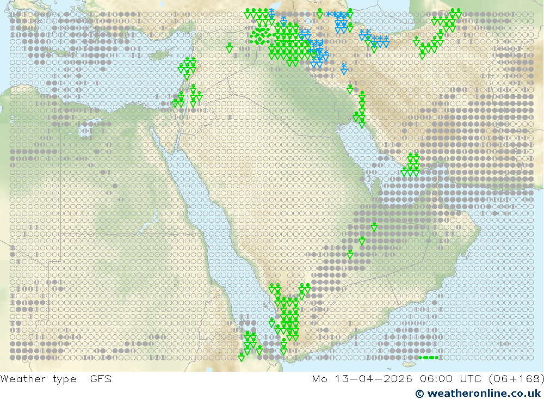
Task: Open the weatheronline.co.uk copyright link
Action: pos(478,394)
